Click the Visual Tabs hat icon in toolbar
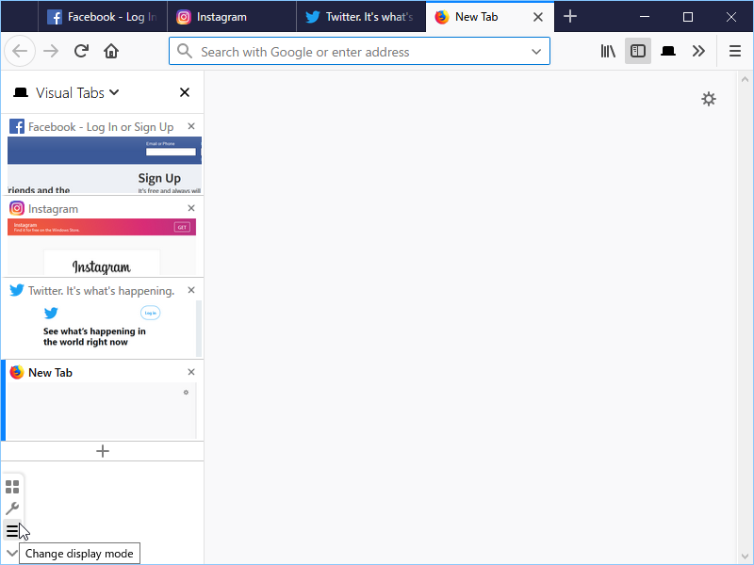The width and height of the screenshot is (754, 565). point(668,51)
